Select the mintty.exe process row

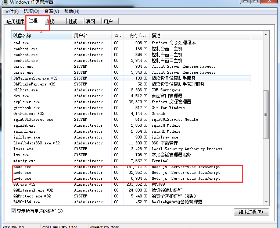point(131,161)
